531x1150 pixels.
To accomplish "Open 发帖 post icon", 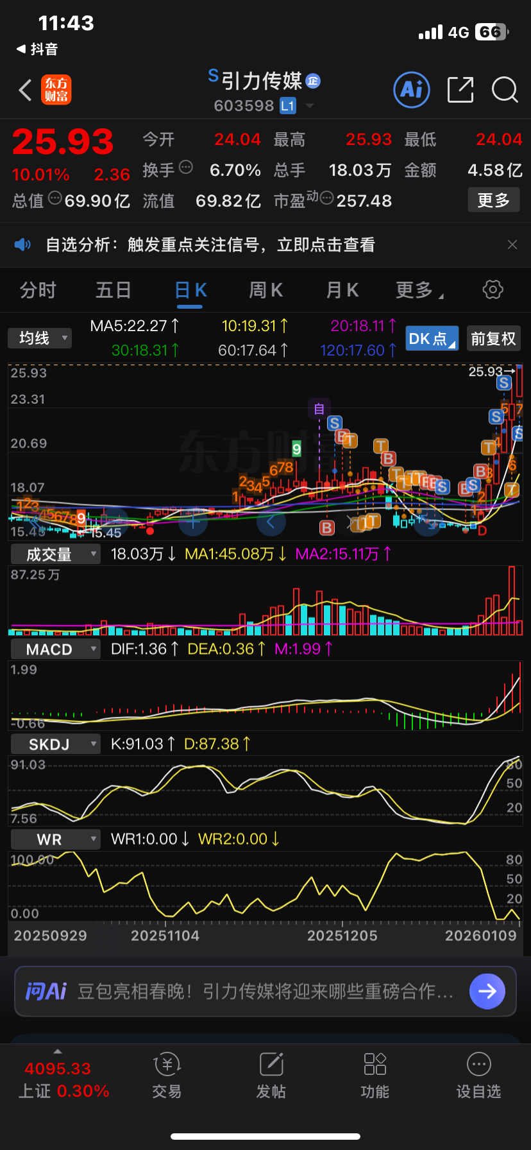I will coord(271,1064).
